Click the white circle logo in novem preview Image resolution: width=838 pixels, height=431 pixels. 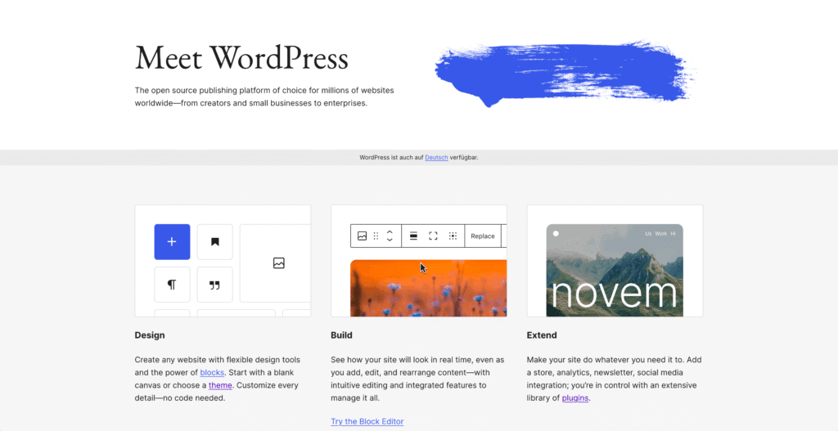click(556, 233)
